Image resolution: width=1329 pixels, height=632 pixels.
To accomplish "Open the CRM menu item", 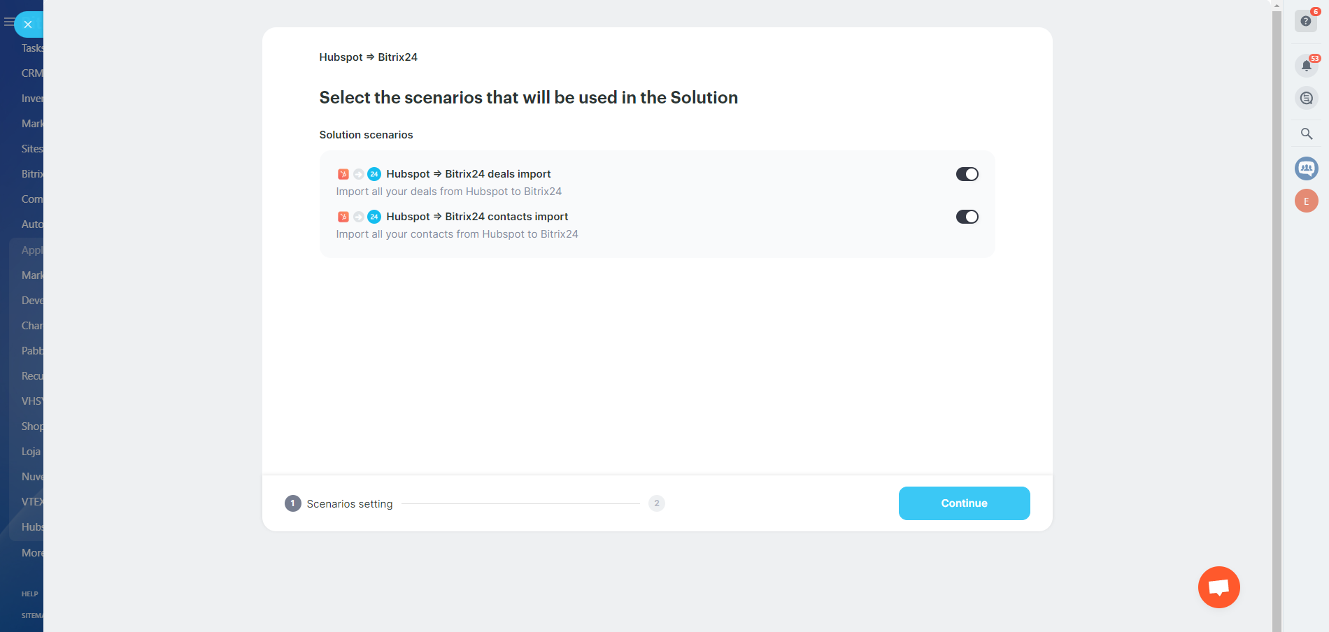I will point(31,73).
